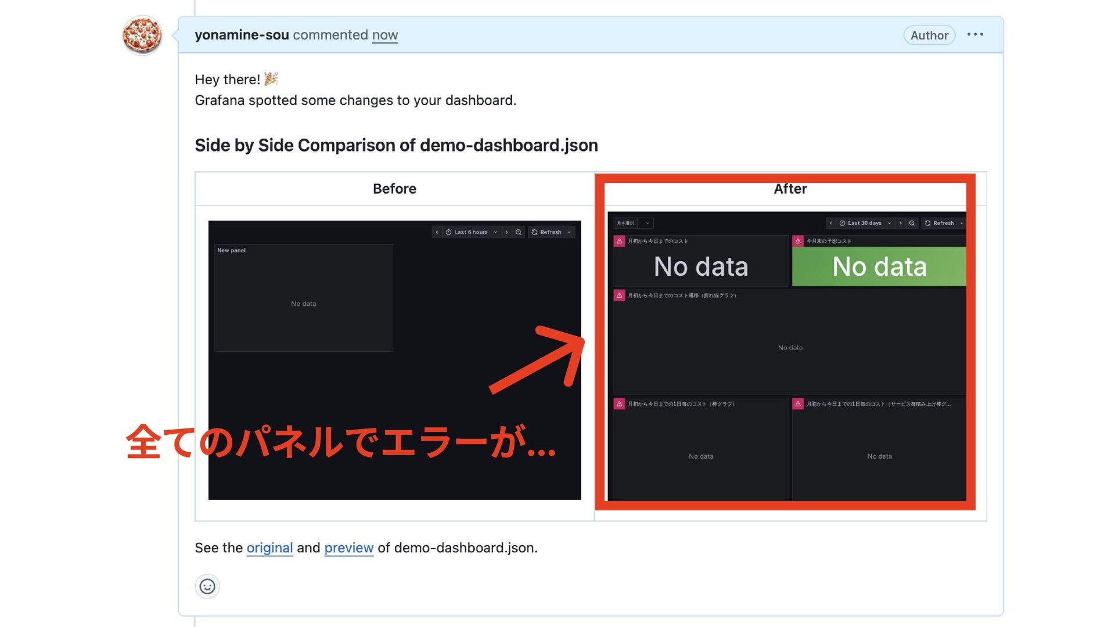Click next time range arrow in Before dashboard
The height and width of the screenshot is (627, 1115).
point(507,232)
